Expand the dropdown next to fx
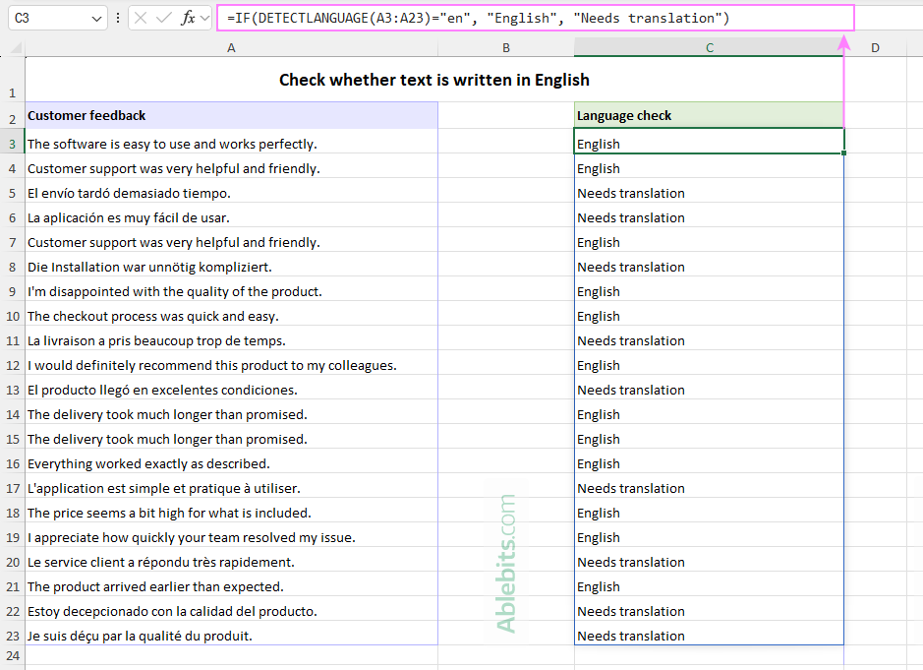Screen dimensions: 923x670 coord(204,19)
